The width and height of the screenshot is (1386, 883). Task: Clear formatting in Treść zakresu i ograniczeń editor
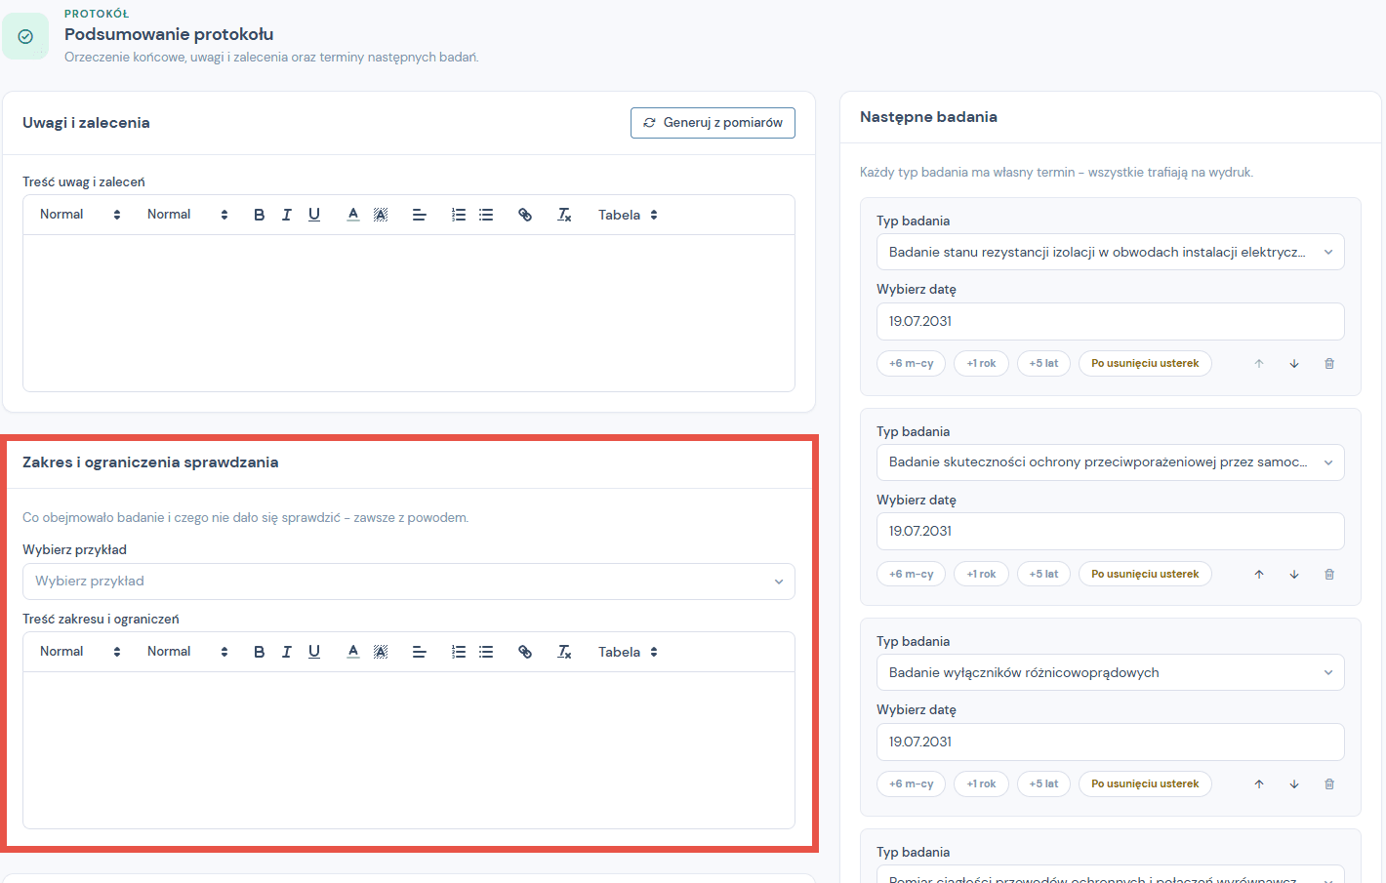[x=564, y=652]
